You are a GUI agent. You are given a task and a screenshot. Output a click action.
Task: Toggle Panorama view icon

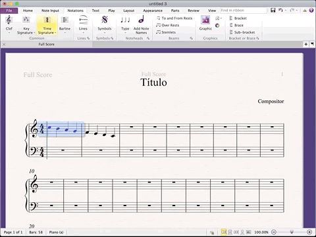tap(249, 232)
